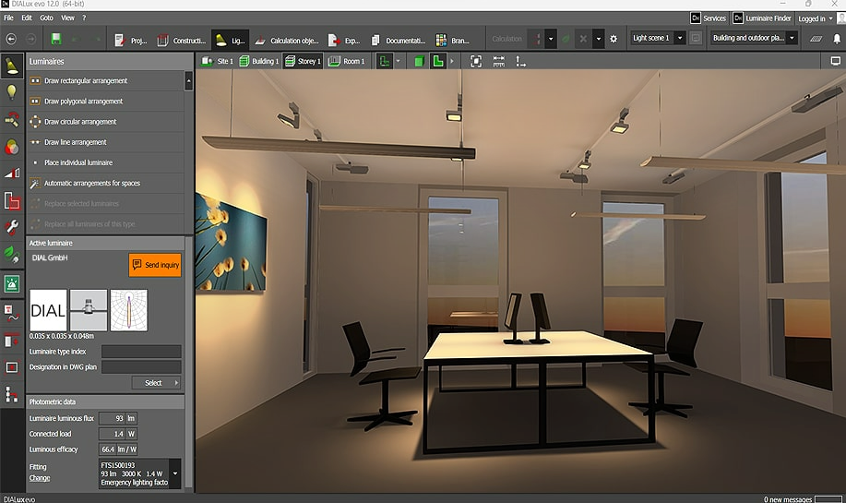
Task: Open the connected-nodes path tool in the sidebar
Action: (x=12, y=394)
